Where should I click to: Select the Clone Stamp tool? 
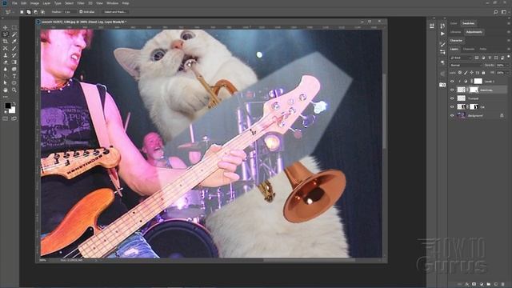point(6,55)
